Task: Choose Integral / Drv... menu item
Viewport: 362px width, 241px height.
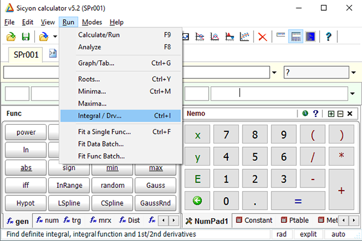Action: click(121, 116)
